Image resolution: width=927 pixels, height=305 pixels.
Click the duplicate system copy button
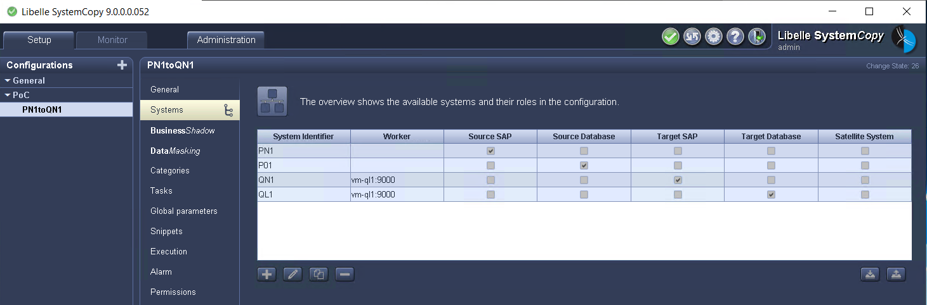[319, 274]
